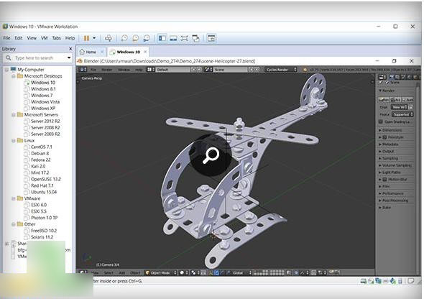Image resolution: width=424 pixels, height=299 pixels.
Task: Click the library search field
Action: pyautogui.click(x=38, y=57)
